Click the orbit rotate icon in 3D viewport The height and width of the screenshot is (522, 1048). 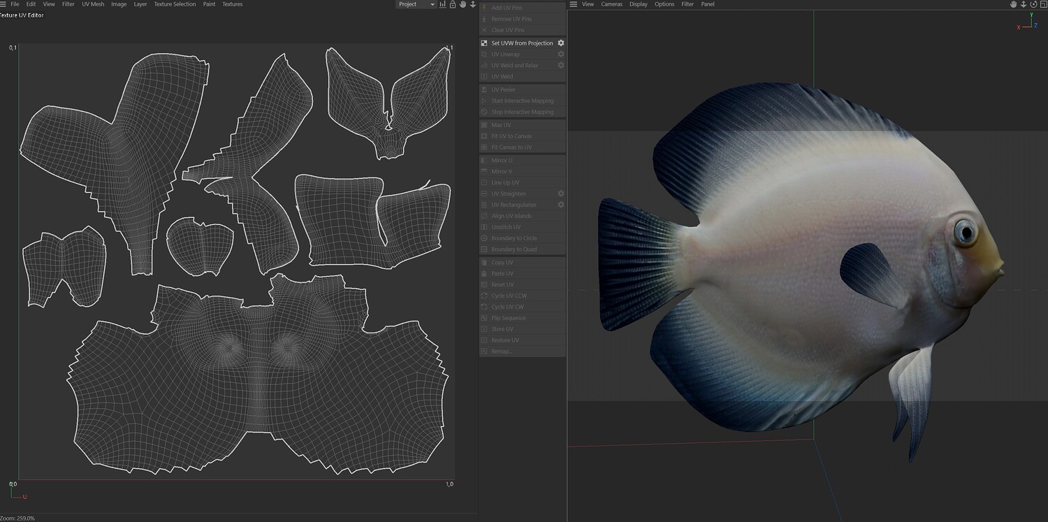pos(1033,4)
